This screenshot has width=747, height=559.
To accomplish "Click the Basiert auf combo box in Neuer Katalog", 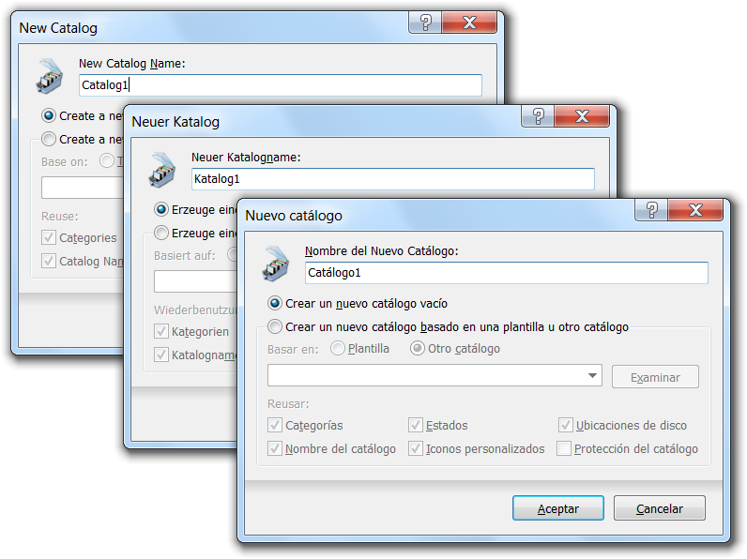I will [x=195, y=281].
